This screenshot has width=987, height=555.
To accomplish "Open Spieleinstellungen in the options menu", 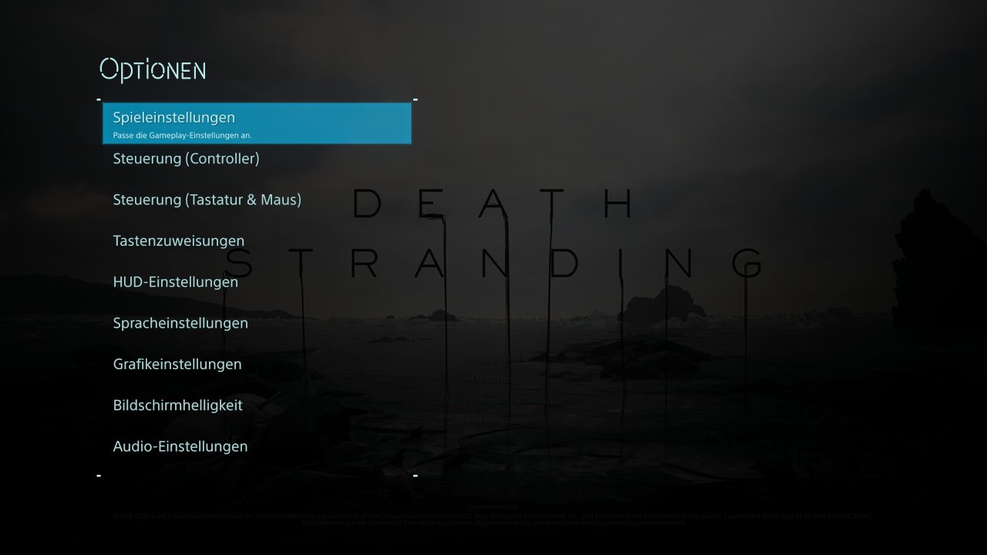I will point(257,123).
